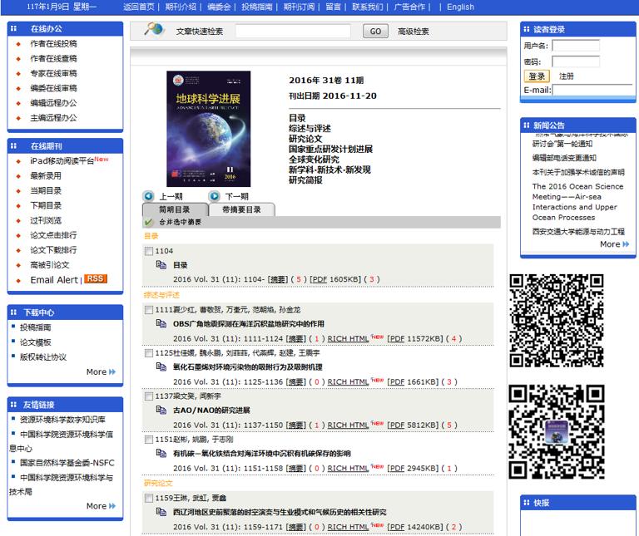Click the article search globe magnifier icon

click(x=154, y=30)
